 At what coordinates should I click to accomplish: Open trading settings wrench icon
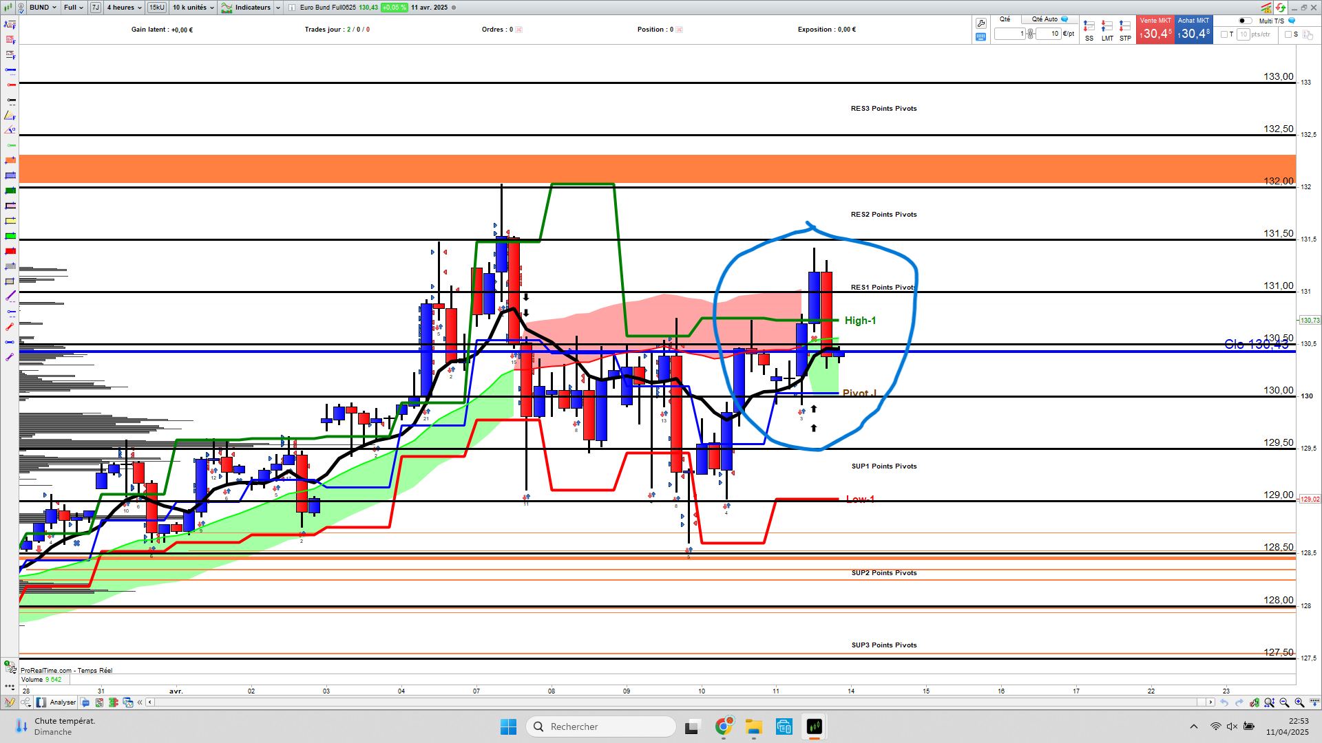tap(981, 23)
